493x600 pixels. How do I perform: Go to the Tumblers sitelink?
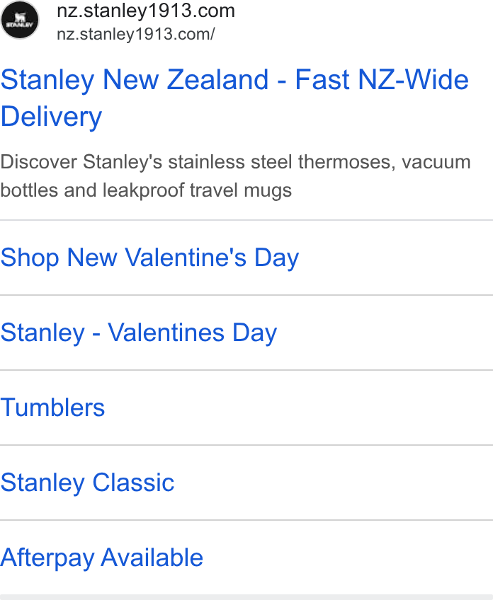[52, 408]
